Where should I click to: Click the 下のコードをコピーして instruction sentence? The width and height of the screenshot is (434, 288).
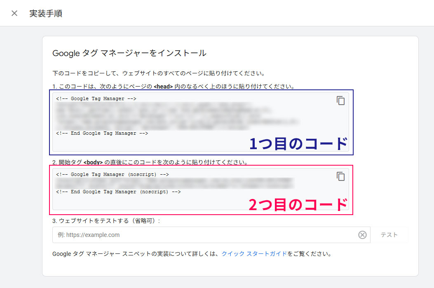coord(159,73)
